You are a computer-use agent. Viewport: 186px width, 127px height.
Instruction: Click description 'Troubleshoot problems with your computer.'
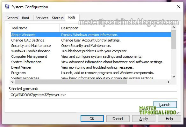point(94,51)
